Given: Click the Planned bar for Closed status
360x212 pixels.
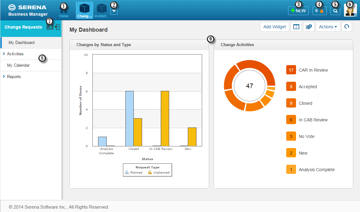Looking at the screenshot, I should click(129, 119).
